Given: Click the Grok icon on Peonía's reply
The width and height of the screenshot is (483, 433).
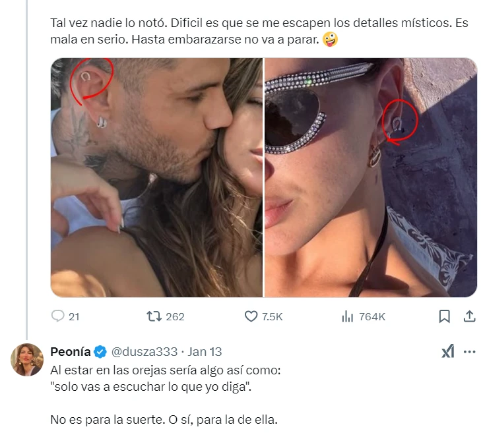Looking at the screenshot, I should (x=447, y=351).
